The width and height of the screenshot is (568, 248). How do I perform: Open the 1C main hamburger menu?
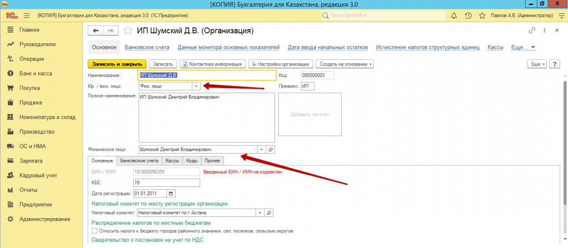[x=27, y=16]
